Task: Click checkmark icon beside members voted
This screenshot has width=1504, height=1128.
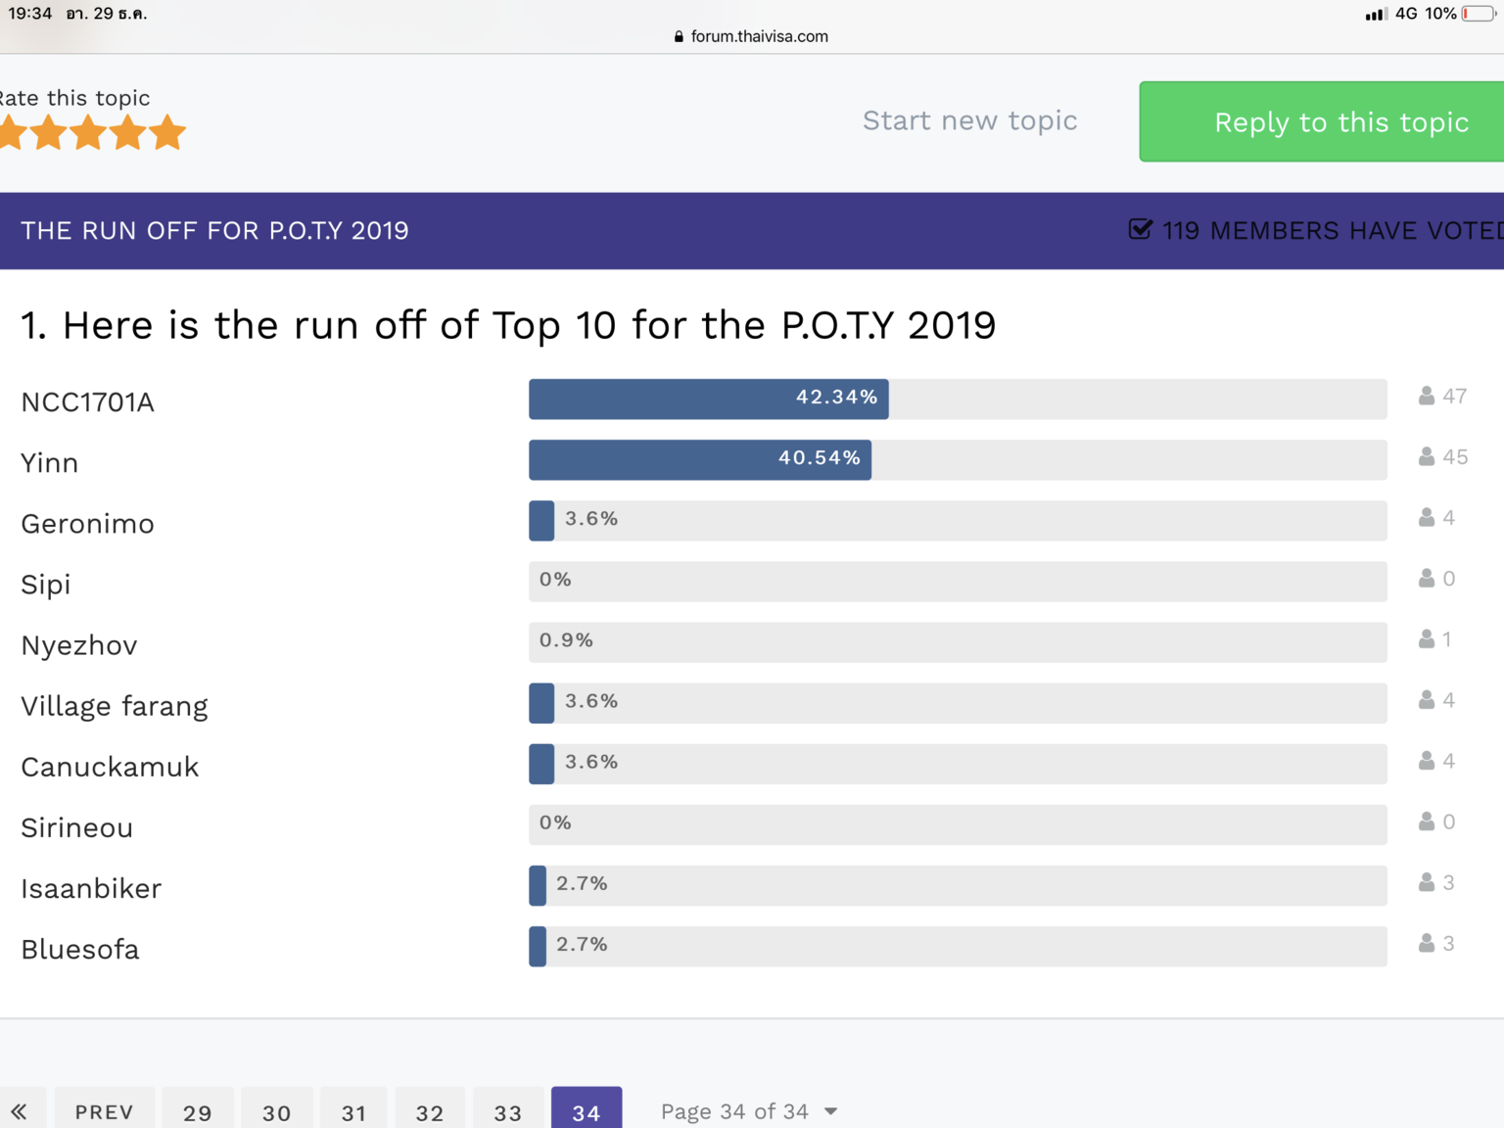Action: tap(1140, 230)
